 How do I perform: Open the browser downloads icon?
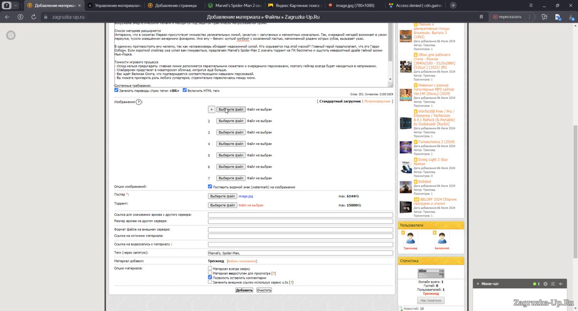coord(558,17)
